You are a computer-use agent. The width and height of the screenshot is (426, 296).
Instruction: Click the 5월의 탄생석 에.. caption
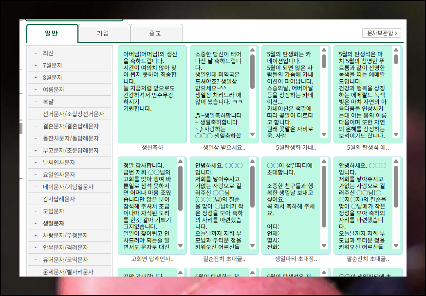pos(368,148)
